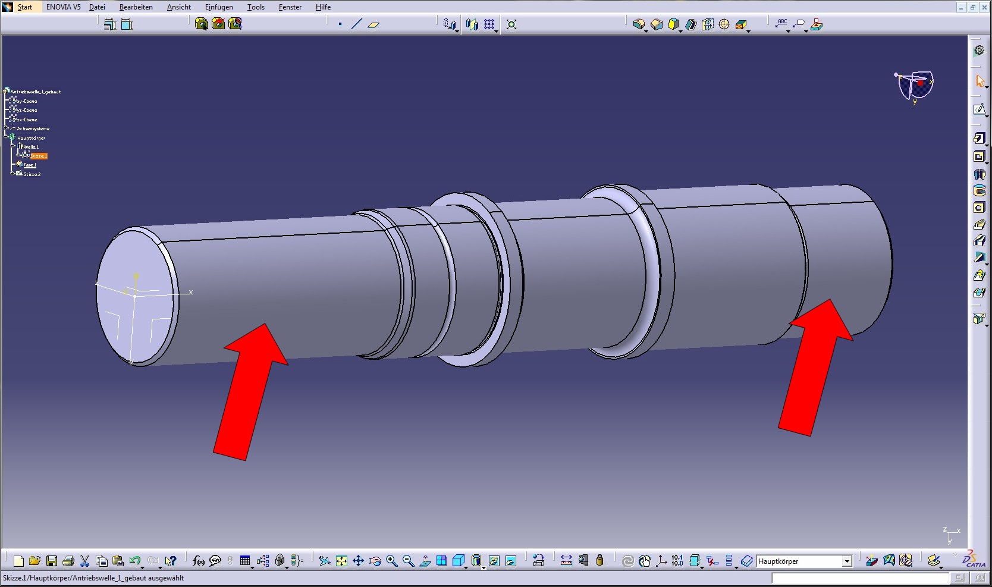Select zx-Ebene in the tree
The image size is (992, 587).
tap(27, 120)
